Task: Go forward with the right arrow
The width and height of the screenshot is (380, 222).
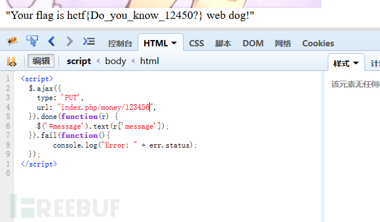Action: (69, 41)
